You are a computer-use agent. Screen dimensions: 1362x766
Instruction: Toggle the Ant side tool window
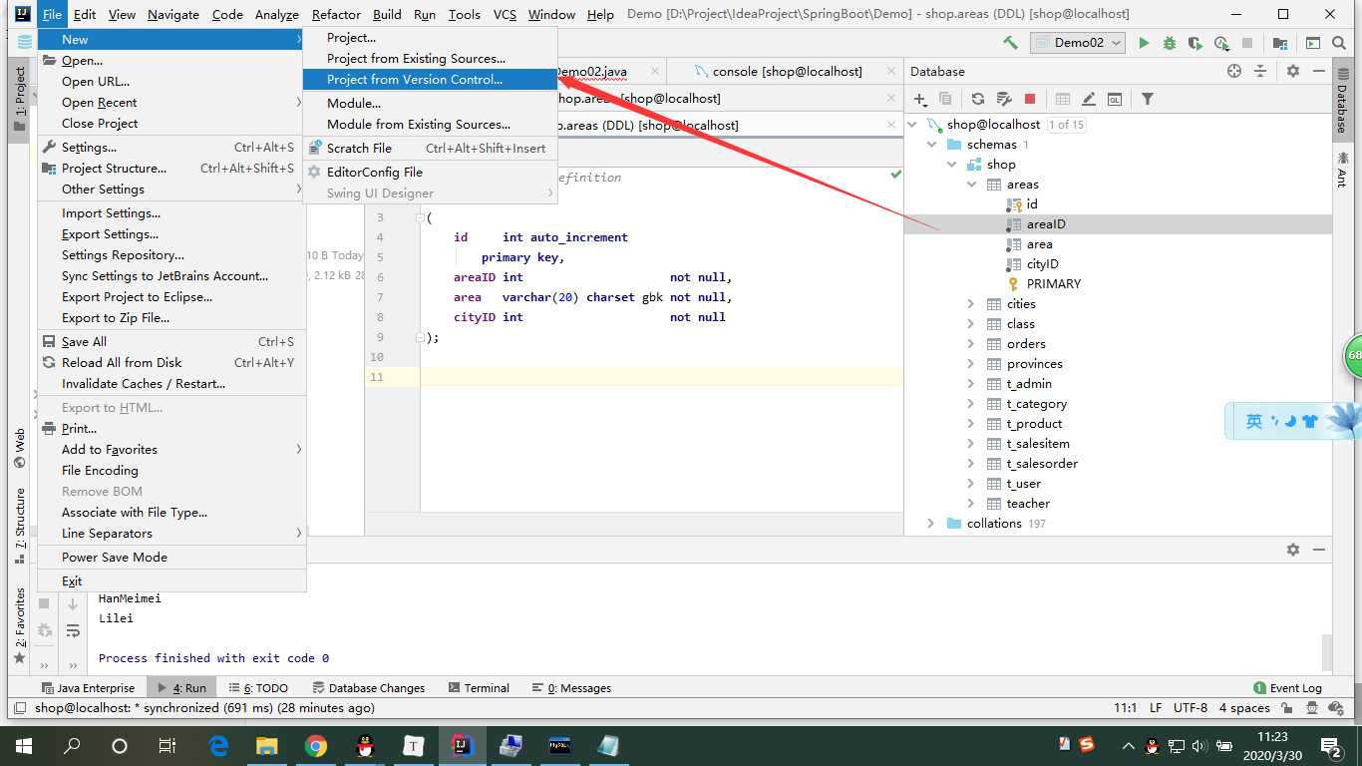tap(1342, 170)
